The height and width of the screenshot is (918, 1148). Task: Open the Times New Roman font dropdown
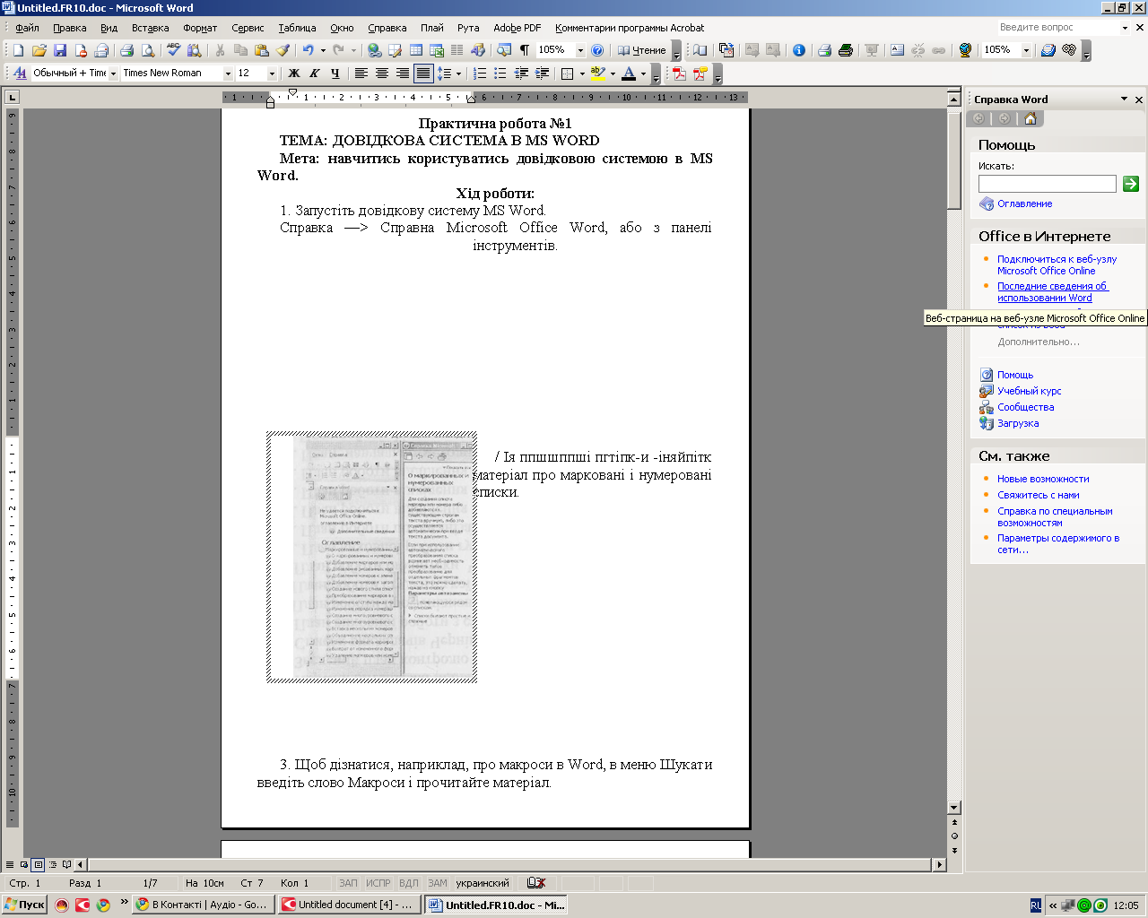point(228,74)
